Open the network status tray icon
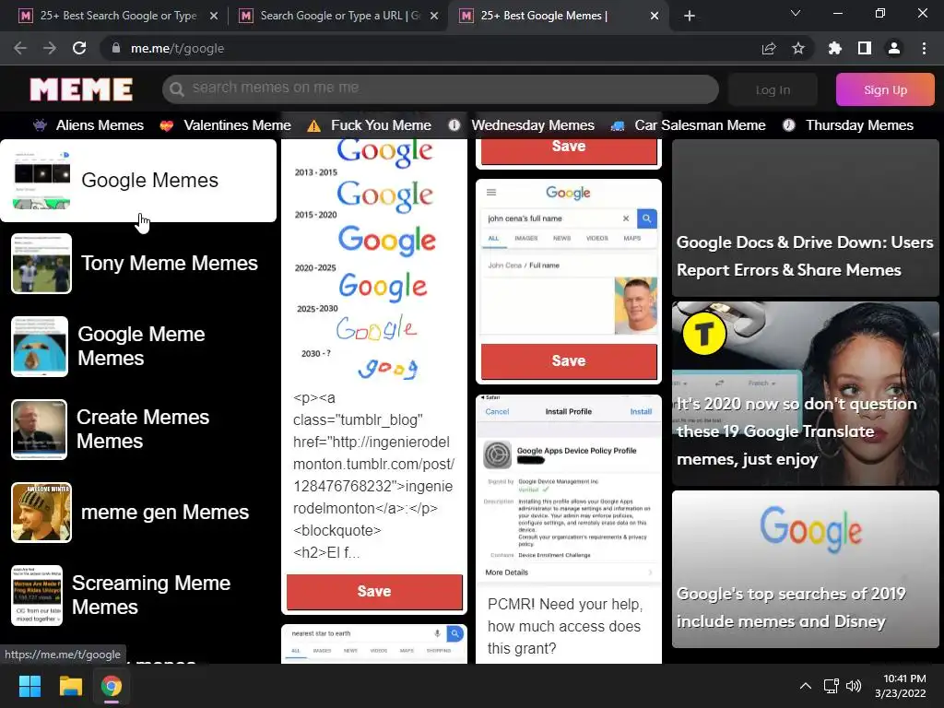This screenshot has height=708, width=944. [832, 686]
